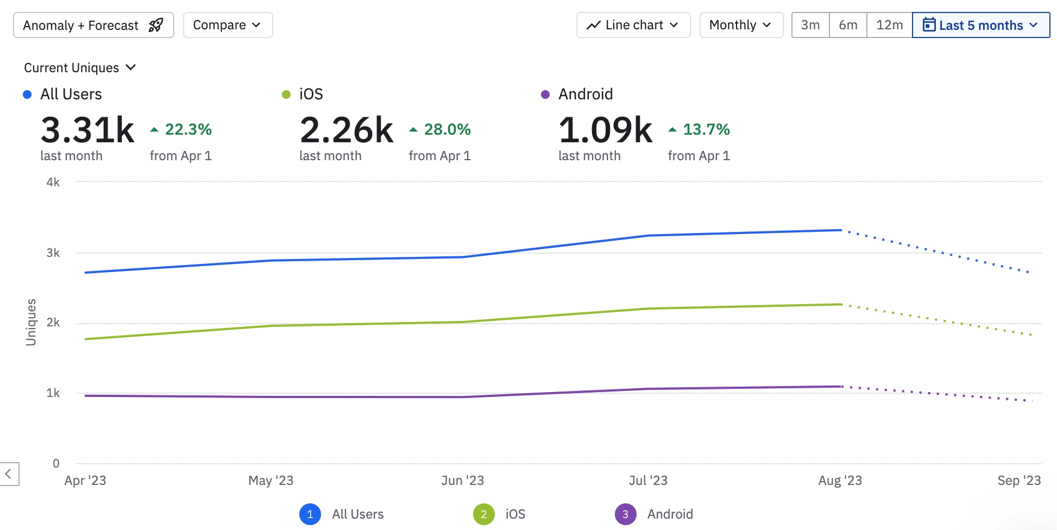Select the 3m time range tab
Image resolution: width=1057 pixels, height=530 pixels.
pyautogui.click(x=810, y=25)
